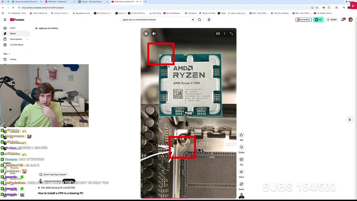Mute the YouTube tab audio icon
The width and height of the screenshot is (357, 201).
click(x=137, y=2)
